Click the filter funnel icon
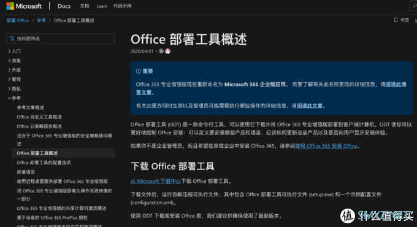The image size is (417, 227). pyautogui.click(x=12, y=39)
